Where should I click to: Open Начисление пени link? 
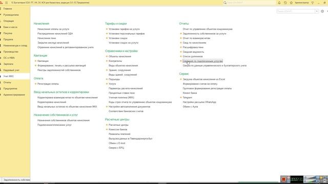click(47, 38)
